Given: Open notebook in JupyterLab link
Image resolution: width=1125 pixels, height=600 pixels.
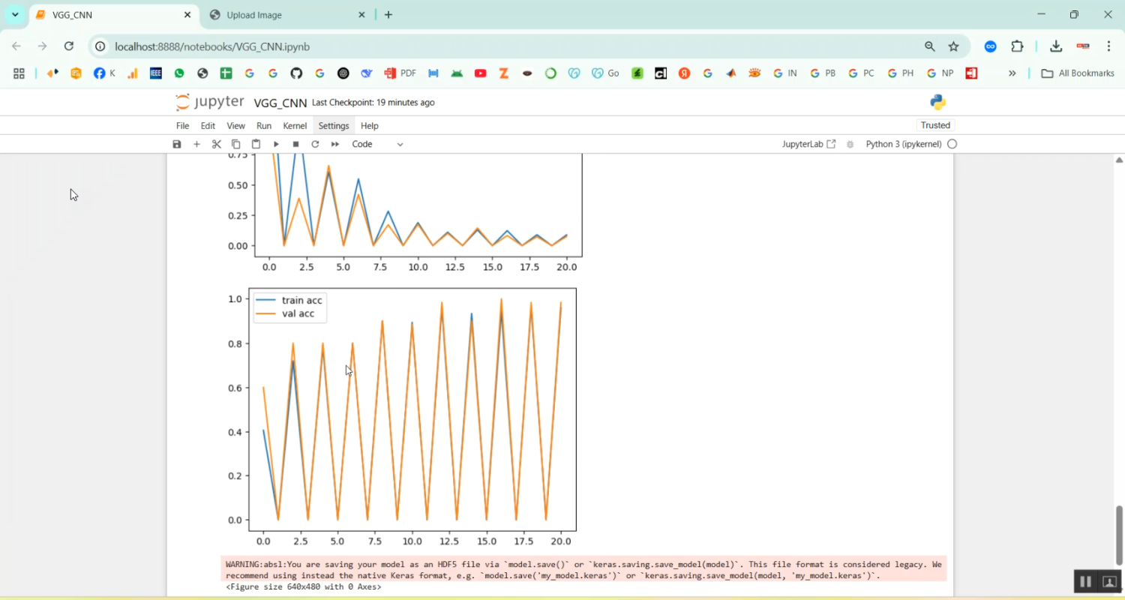Looking at the screenshot, I should pos(808,144).
